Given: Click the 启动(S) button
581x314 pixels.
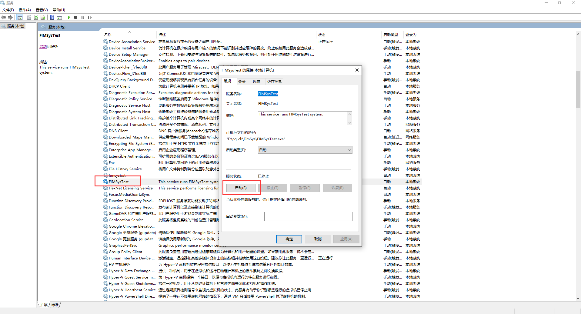Looking at the screenshot, I should [241, 188].
